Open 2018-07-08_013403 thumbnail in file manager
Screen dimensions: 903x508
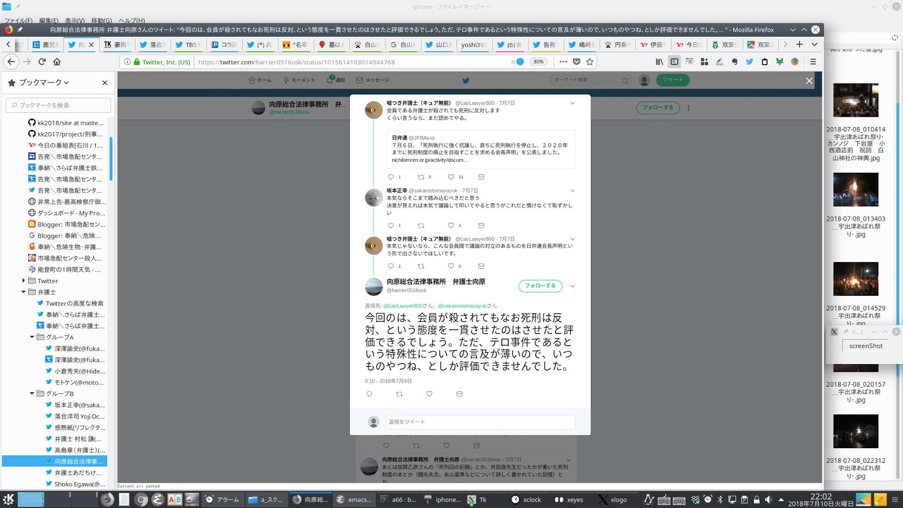(x=856, y=190)
